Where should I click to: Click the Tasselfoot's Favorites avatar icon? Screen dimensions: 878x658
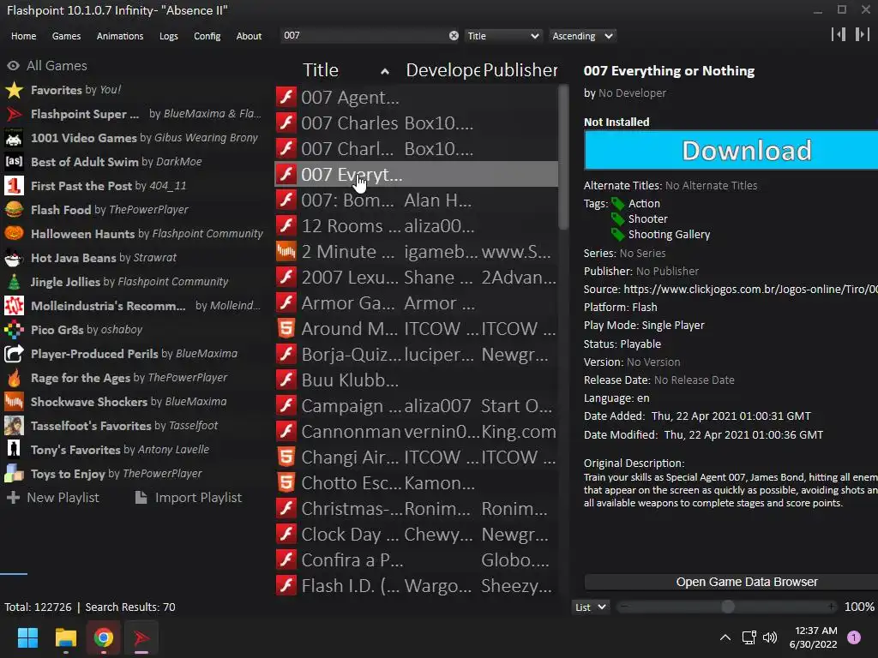[14, 426]
